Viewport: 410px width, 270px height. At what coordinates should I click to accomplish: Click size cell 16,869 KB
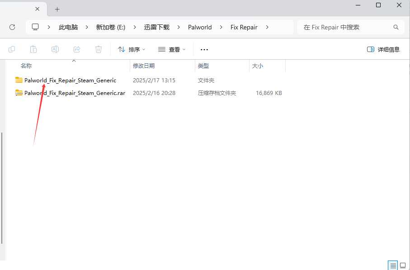pyautogui.click(x=269, y=93)
